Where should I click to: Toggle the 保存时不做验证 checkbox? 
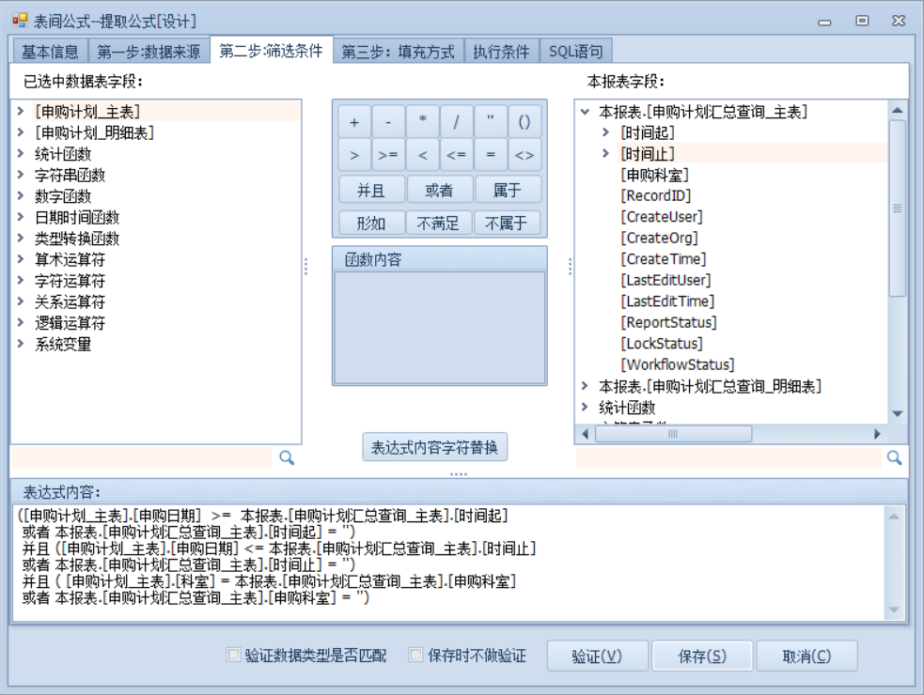416,656
